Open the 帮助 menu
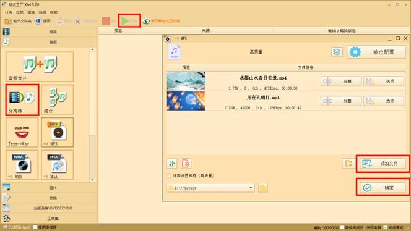The width and height of the screenshot is (411, 231). [x=54, y=12]
